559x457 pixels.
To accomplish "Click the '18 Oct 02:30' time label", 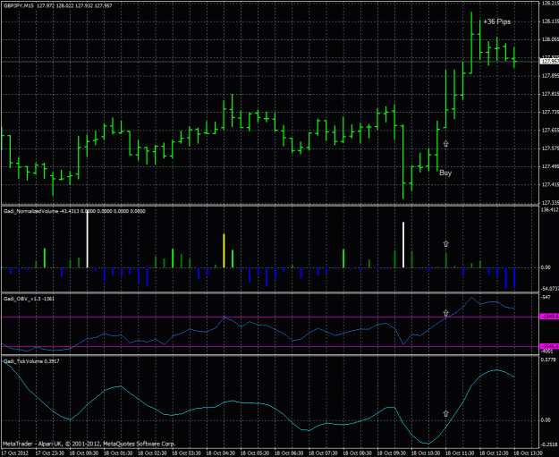I will pos(152,453).
